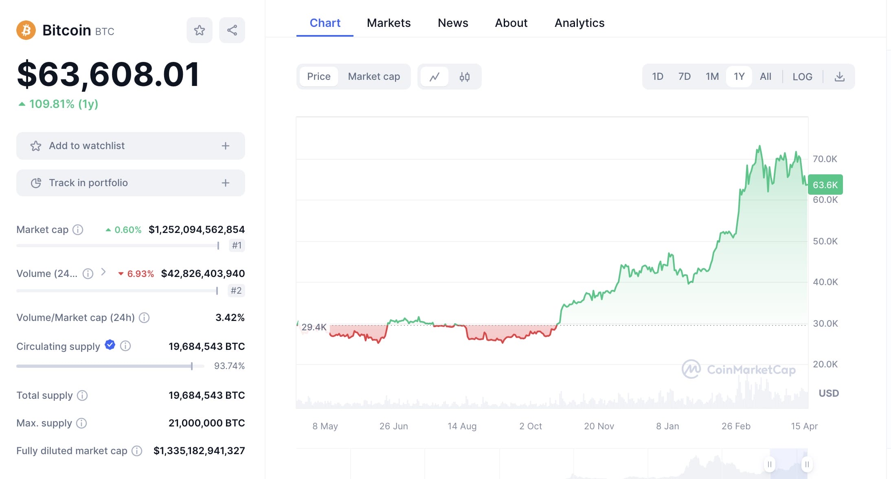The width and height of the screenshot is (891, 479).
Task: Click the #1 market cap rank badge
Action: 237,245
